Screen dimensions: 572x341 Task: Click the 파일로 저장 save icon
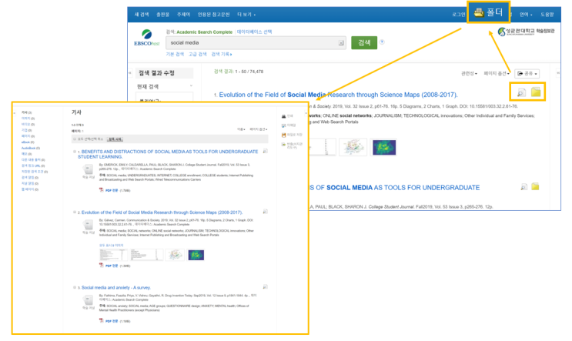[x=284, y=135]
